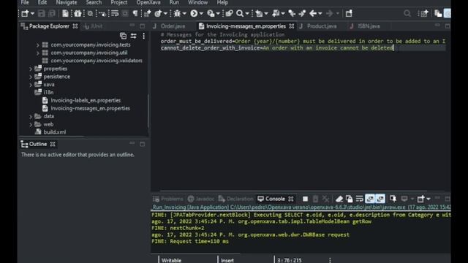Click the Pin Editor toolbar icon

pos(349,13)
